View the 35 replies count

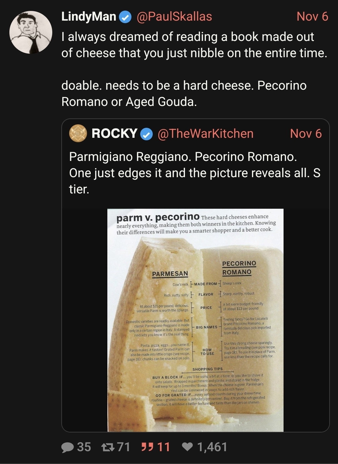[x=84, y=447]
